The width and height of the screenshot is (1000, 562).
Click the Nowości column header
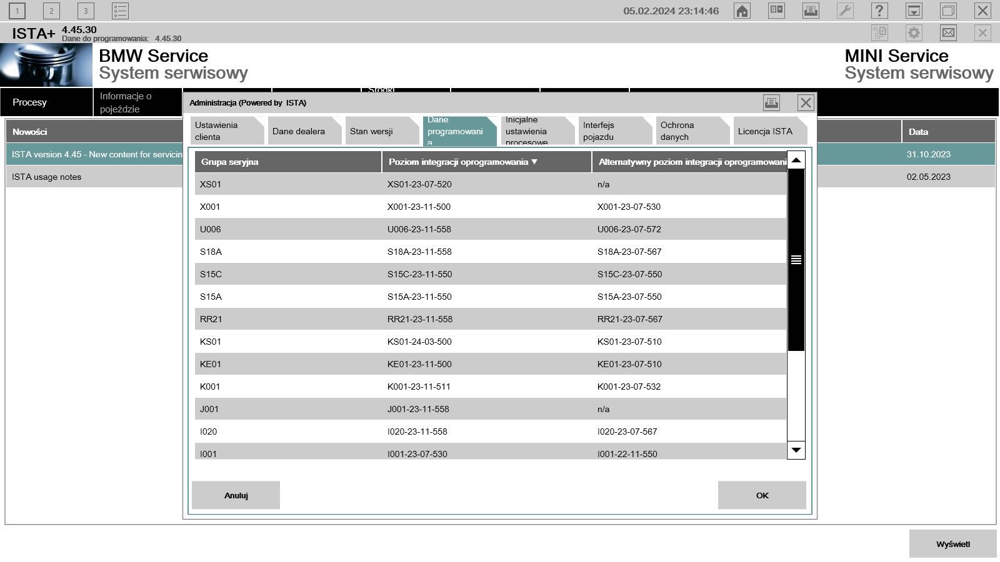94,132
